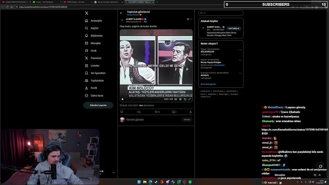
Task: Open more options for #PSGYO trend
Action: point(240,73)
